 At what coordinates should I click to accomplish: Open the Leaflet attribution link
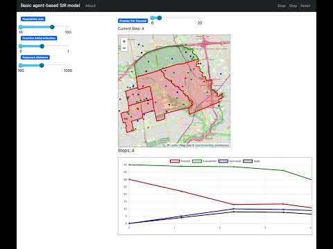(174, 145)
